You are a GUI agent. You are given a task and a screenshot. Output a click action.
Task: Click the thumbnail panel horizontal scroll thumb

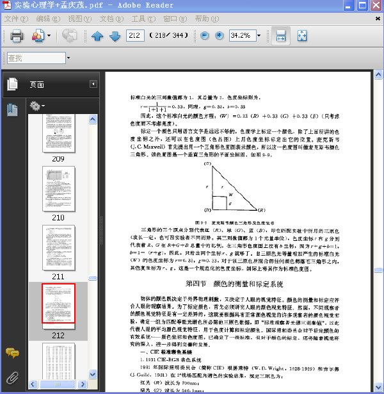58,384
